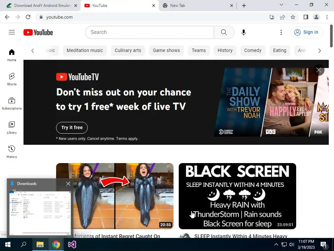Open Shorts in sidebar

point(12,79)
